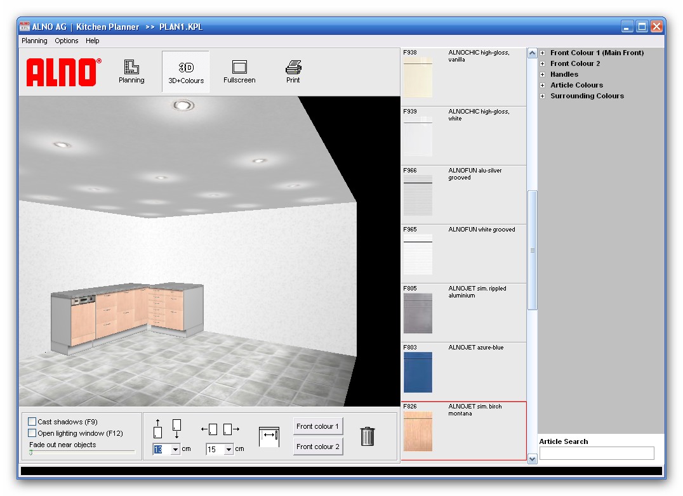The height and width of the screenshot is (496, 683).
Task: Click the colour list scrollbar down arrow
Action: (x=532, y=459)
